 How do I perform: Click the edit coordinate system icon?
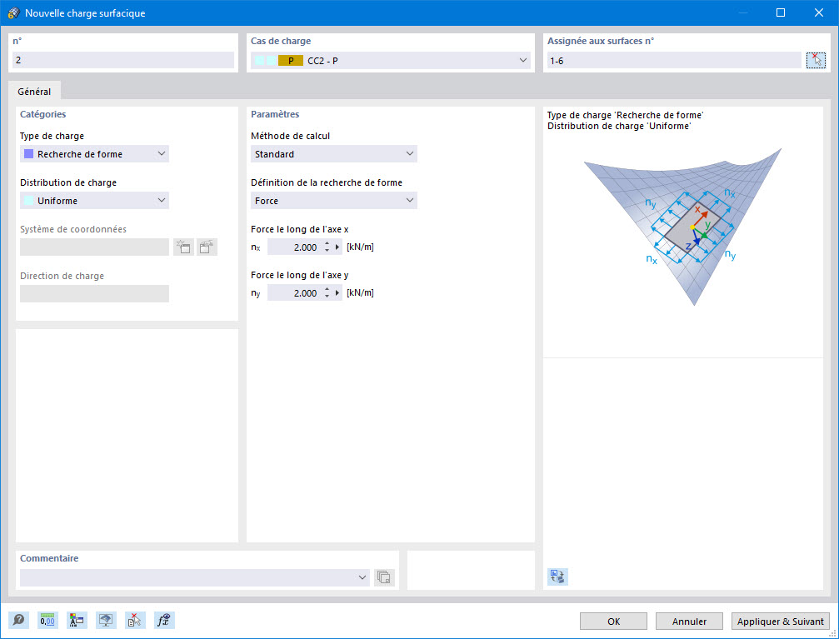(x=207, y=247)
